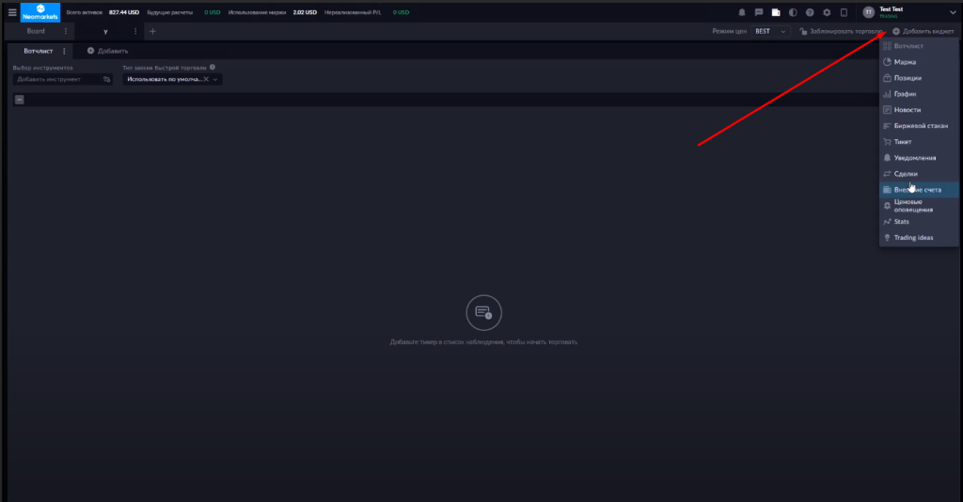The width and height of the screenshot is (963, 502).
Task: Click the 2.02 USD margin usage value
Action: pos(305,12)
